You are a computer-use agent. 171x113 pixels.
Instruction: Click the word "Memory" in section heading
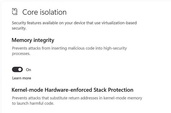(22, 40)
